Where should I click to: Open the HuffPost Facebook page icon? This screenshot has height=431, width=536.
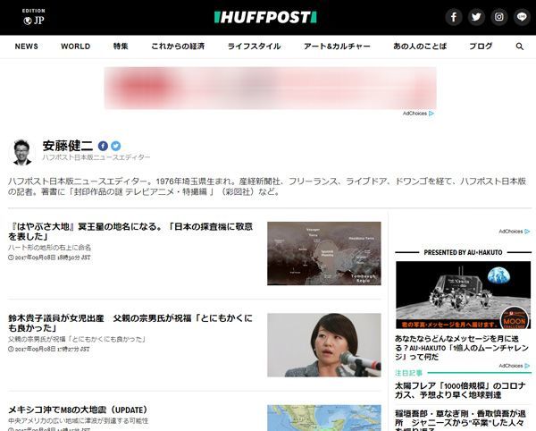tap(454, 17)
